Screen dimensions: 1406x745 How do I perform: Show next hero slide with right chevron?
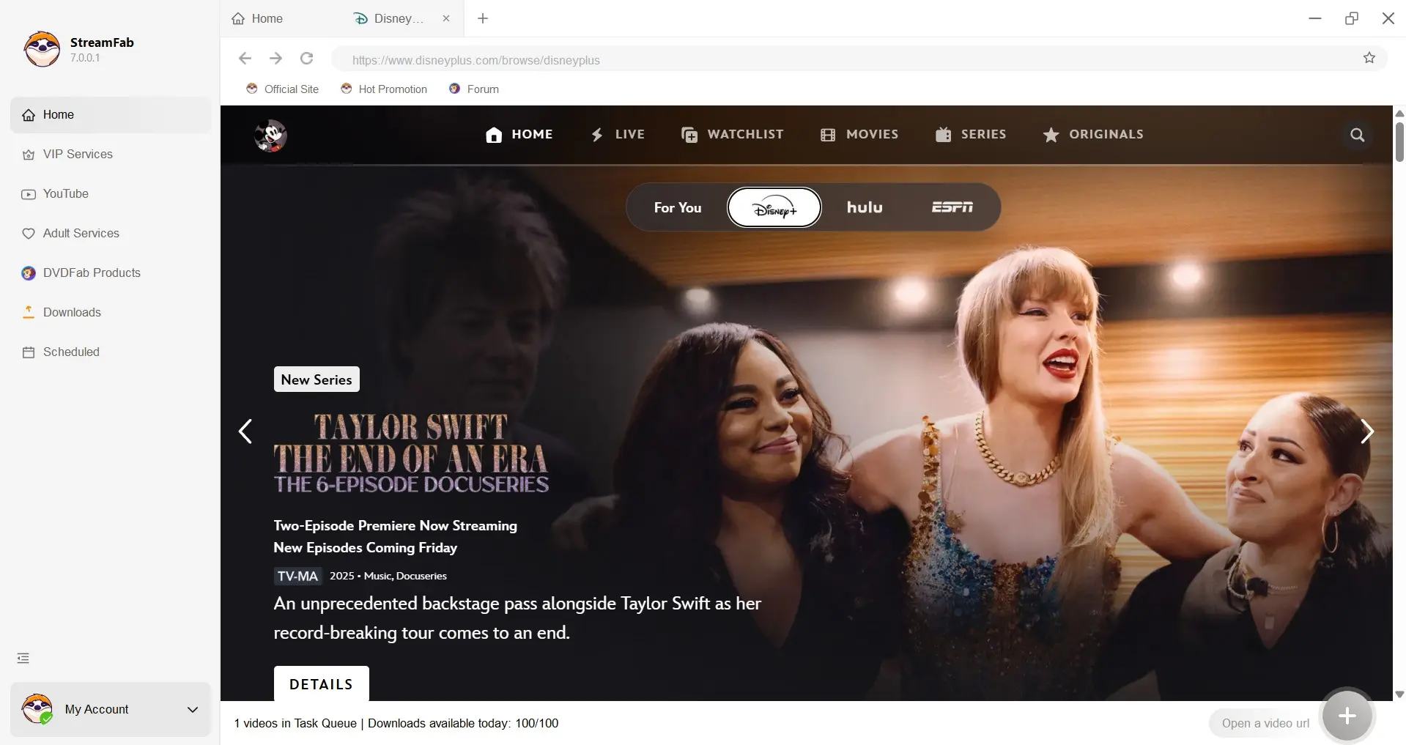(x=1367, y=431)
